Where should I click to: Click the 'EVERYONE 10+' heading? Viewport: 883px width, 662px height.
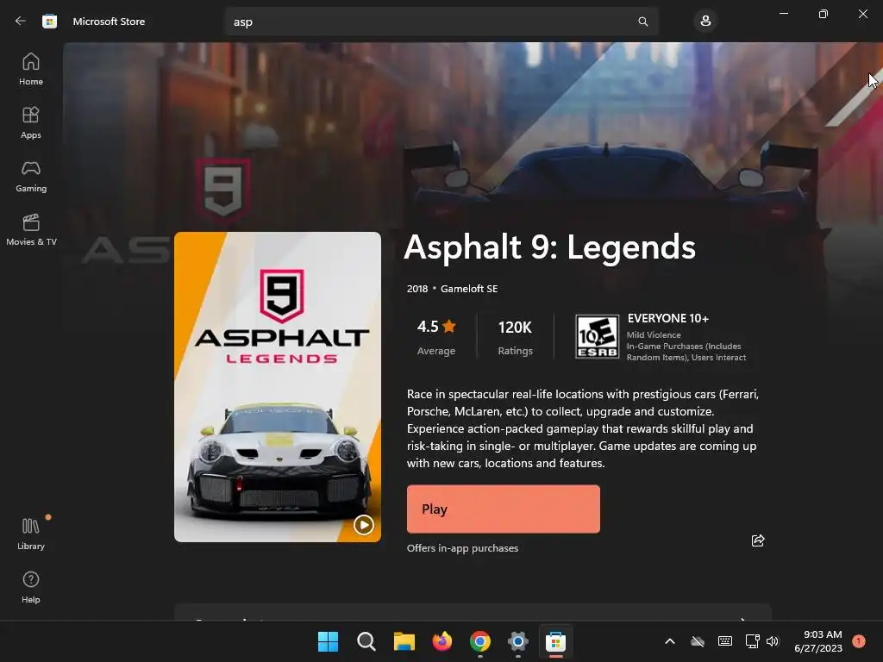point(668,319)
